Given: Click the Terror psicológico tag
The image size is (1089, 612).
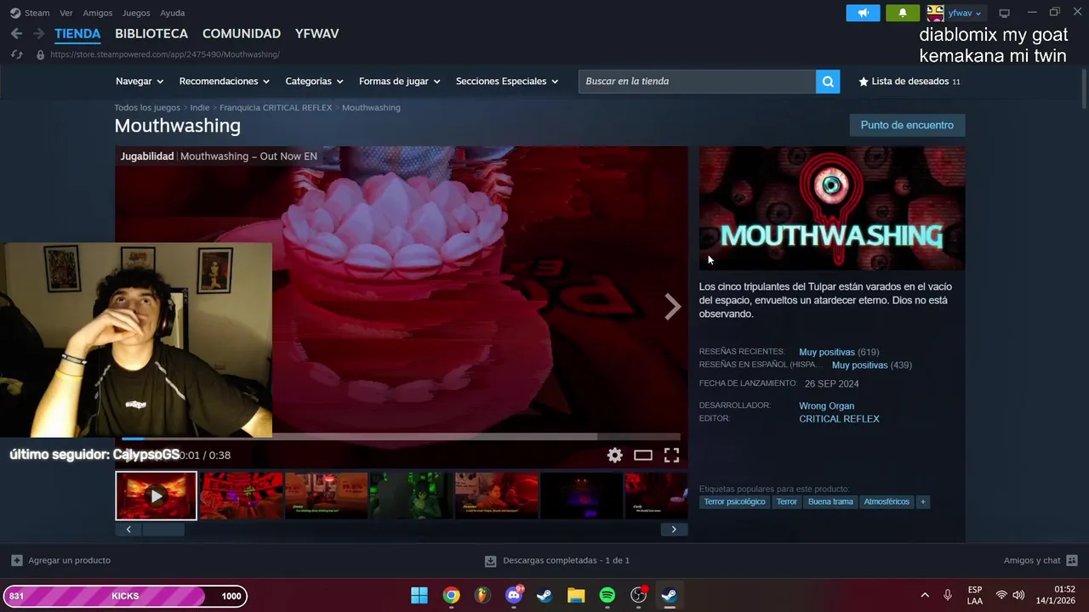Looking at the screenshot, I should (735, 501).
